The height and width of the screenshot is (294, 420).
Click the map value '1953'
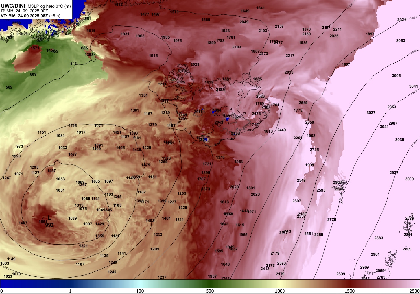239,162
